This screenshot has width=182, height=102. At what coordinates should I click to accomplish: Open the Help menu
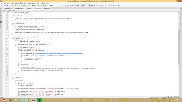tap(47, 3)
